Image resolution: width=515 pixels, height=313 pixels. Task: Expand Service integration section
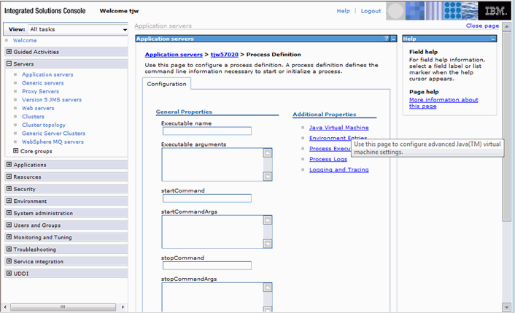(x=9, y=261)
